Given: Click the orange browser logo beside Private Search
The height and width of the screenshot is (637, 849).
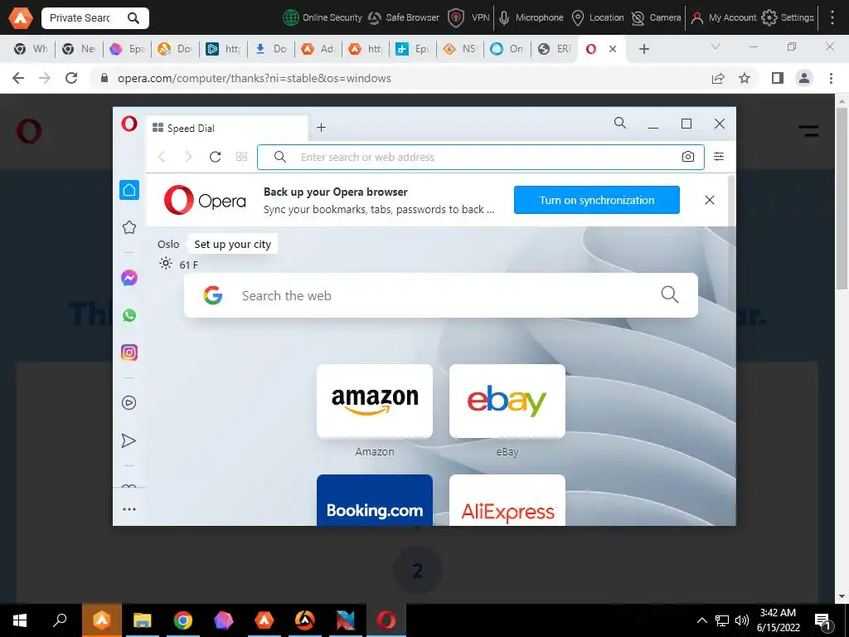Looking at the screenshot, I should [x=21, y=18].
